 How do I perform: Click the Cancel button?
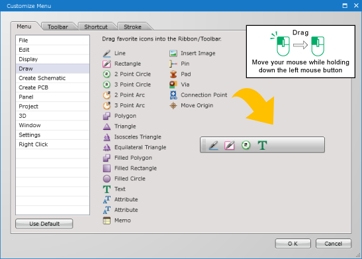334,244
